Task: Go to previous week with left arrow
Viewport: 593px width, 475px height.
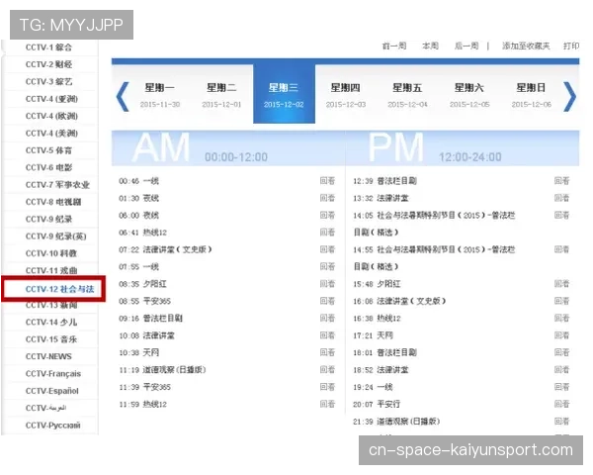Action: (x=123, y=97)
